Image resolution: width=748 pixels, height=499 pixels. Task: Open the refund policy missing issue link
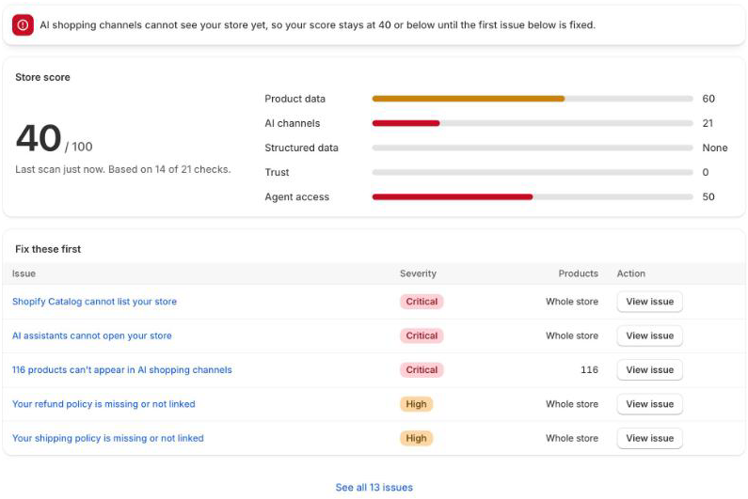tap(103, 404)
